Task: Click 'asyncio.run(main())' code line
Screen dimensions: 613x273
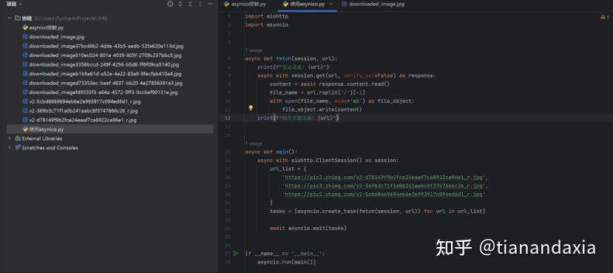Action: [287, 262]
